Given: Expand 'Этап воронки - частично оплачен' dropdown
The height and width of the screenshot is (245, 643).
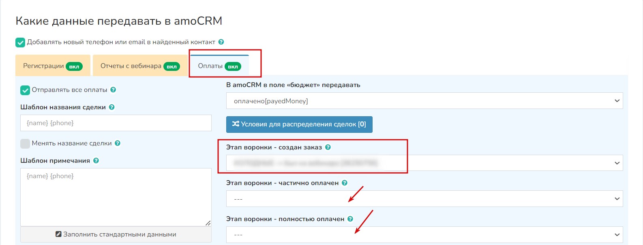Looking at the screenshot, I should point(424,199).
